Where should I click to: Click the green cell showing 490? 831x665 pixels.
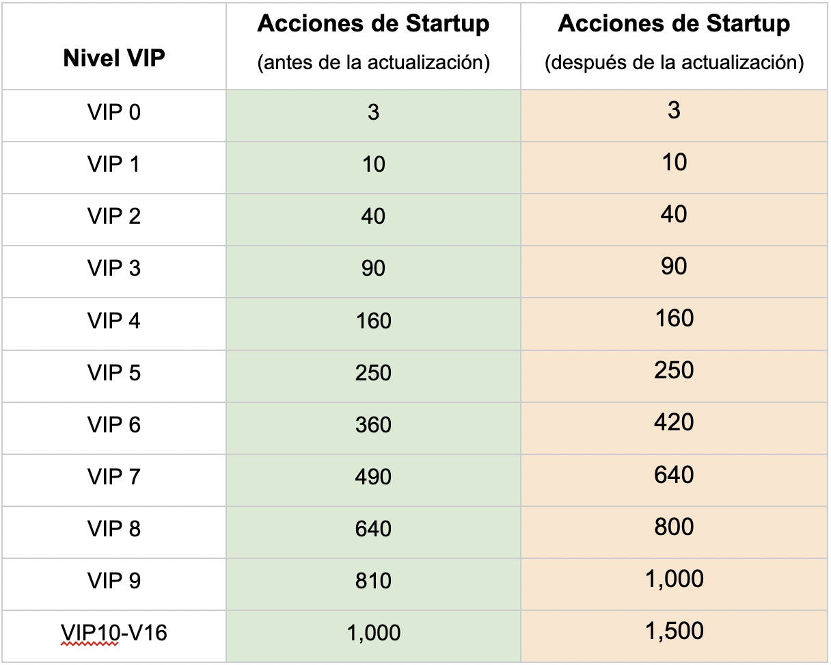point(373,478)
